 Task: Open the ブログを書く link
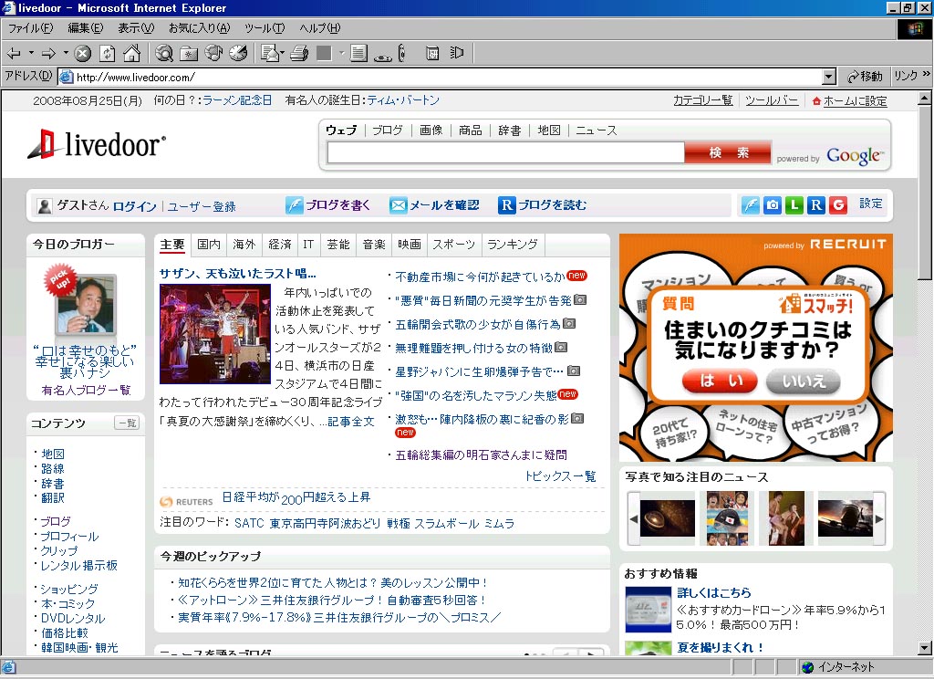(x=337, y=205)
